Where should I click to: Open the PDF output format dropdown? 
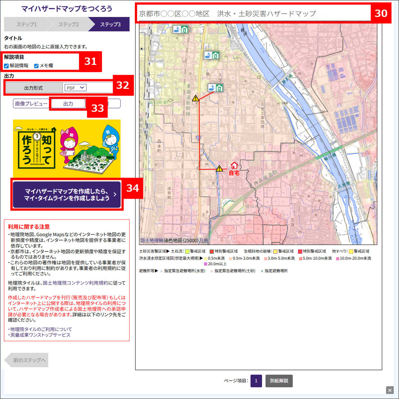75,88
